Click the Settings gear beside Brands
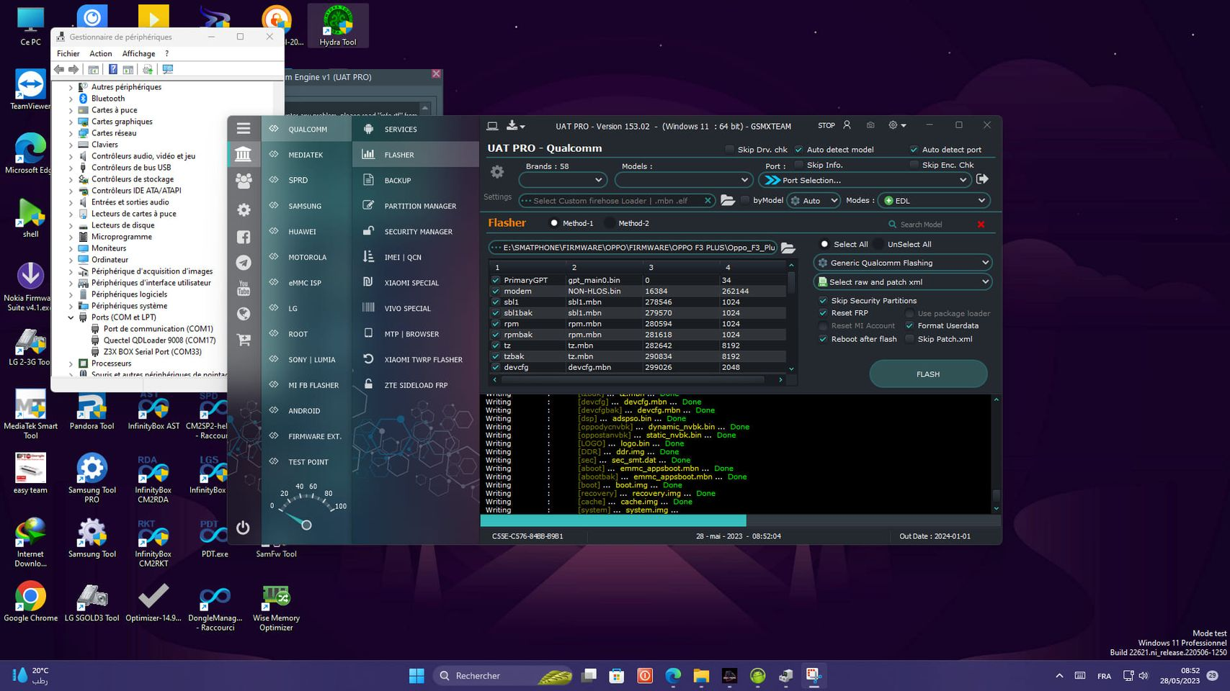1230x691 pixels. 497,172
